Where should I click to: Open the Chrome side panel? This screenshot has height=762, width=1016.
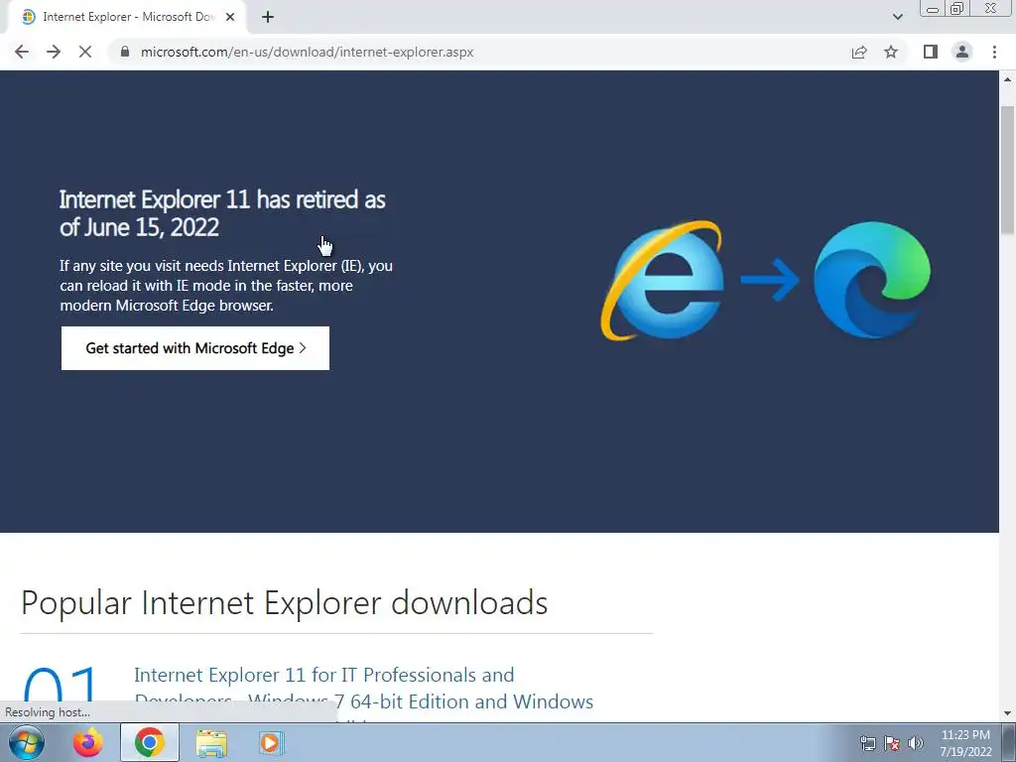[931, 52]
